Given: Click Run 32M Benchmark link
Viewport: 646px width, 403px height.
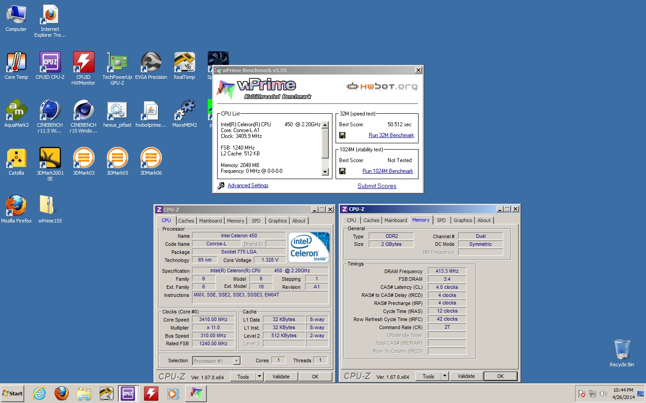Looking at the screenshot, I should (391, 135).
